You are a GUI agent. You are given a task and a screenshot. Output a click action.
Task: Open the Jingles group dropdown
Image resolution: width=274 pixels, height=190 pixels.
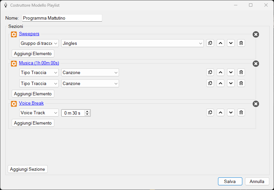pyautogui.click(x=132, y=43)
